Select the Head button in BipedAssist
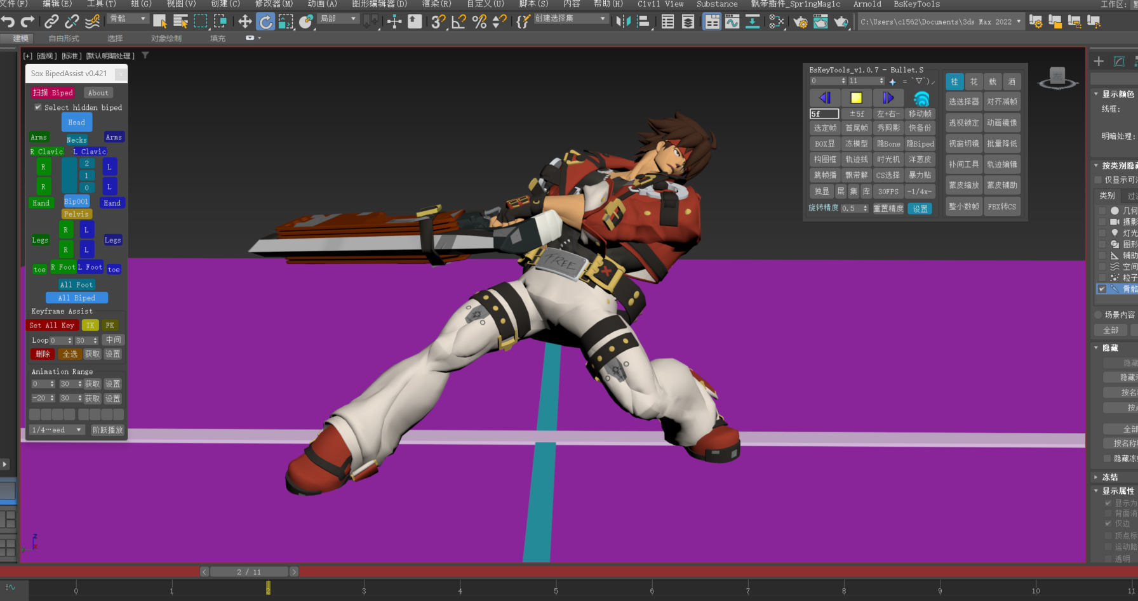1138x601 pixels. pos(77,122)
